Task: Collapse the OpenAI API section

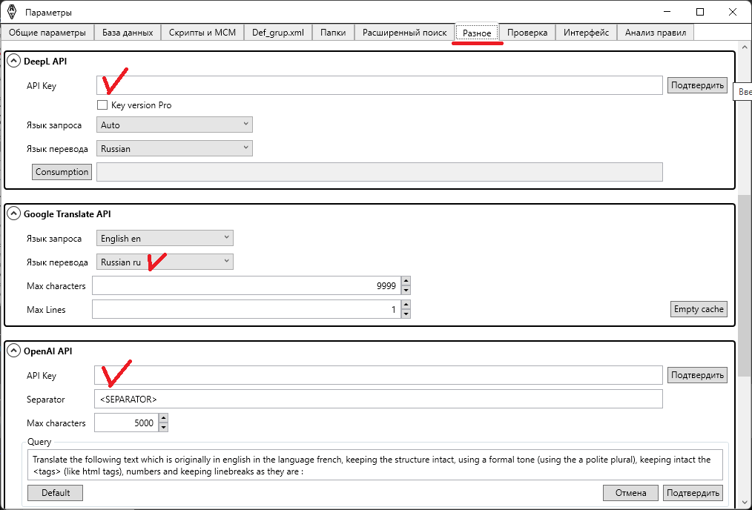Action: pyautogui.click(x=13, y=351)
